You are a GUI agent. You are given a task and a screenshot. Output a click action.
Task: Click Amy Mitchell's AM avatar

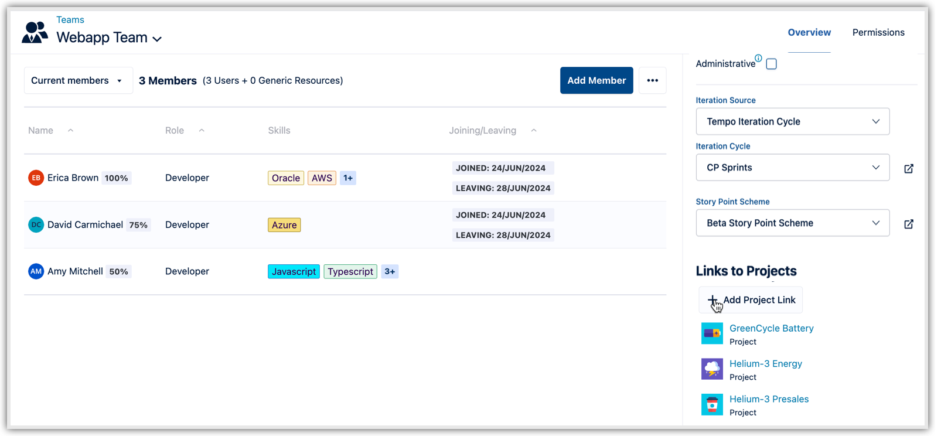tap(36, 271)
